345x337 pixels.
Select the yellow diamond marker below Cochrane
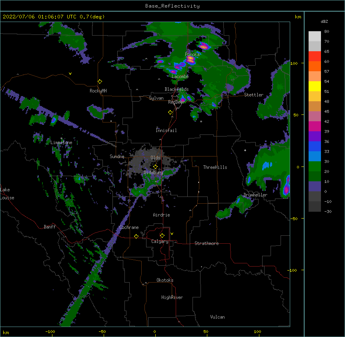(x=136, y=236)
